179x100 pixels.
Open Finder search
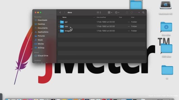(143, 12)
